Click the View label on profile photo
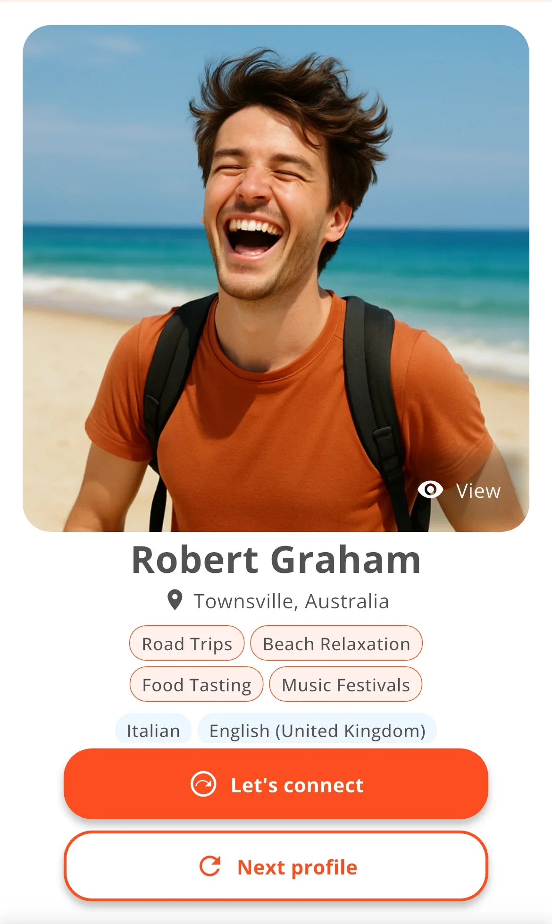The width and height of the screenshot is (552, 924). pyautogui.click(x=478, y=491)
